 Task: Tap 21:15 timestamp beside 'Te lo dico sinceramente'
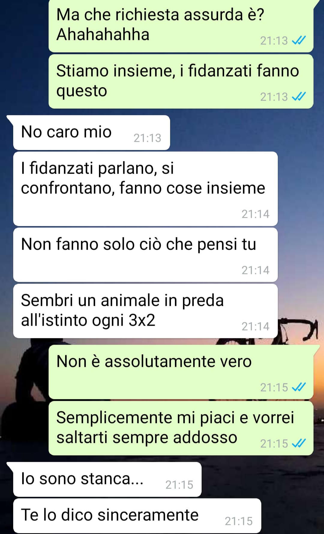coord(239,521)
